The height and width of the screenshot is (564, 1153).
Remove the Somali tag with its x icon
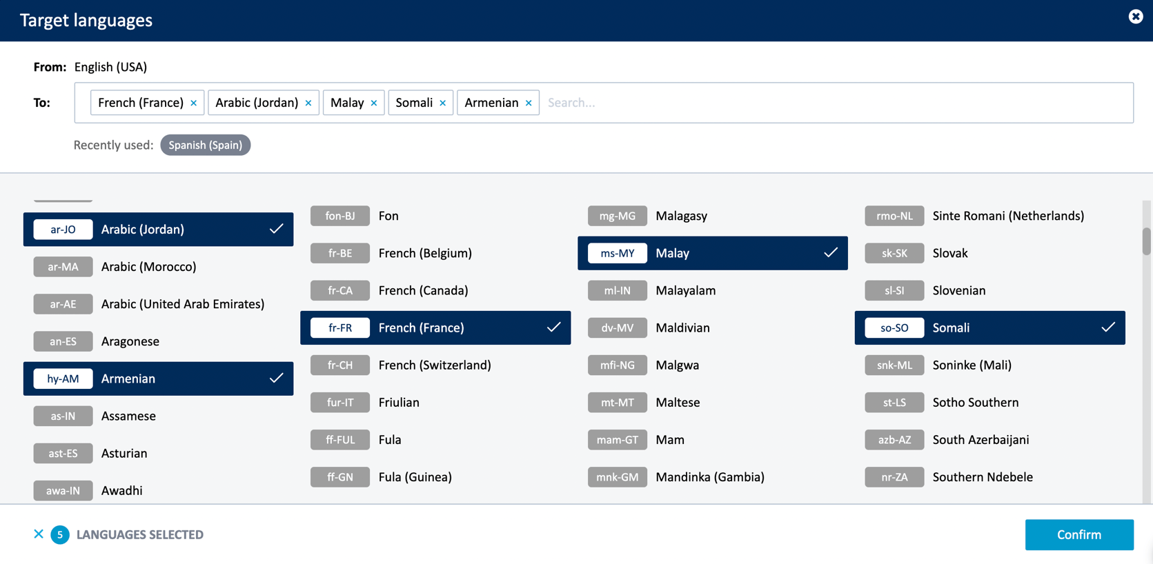coord(443,103)
